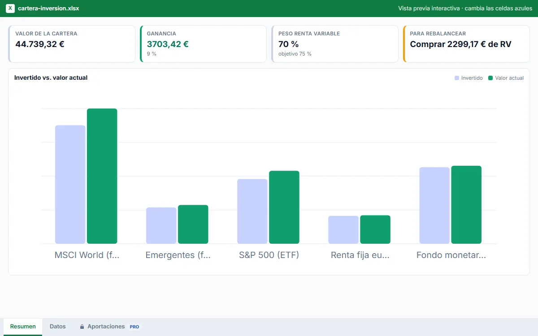Select the Invertido bar for S&P 500
This screenshot has width=538, height=336.
pyautogui.click(x=252, y=211)
